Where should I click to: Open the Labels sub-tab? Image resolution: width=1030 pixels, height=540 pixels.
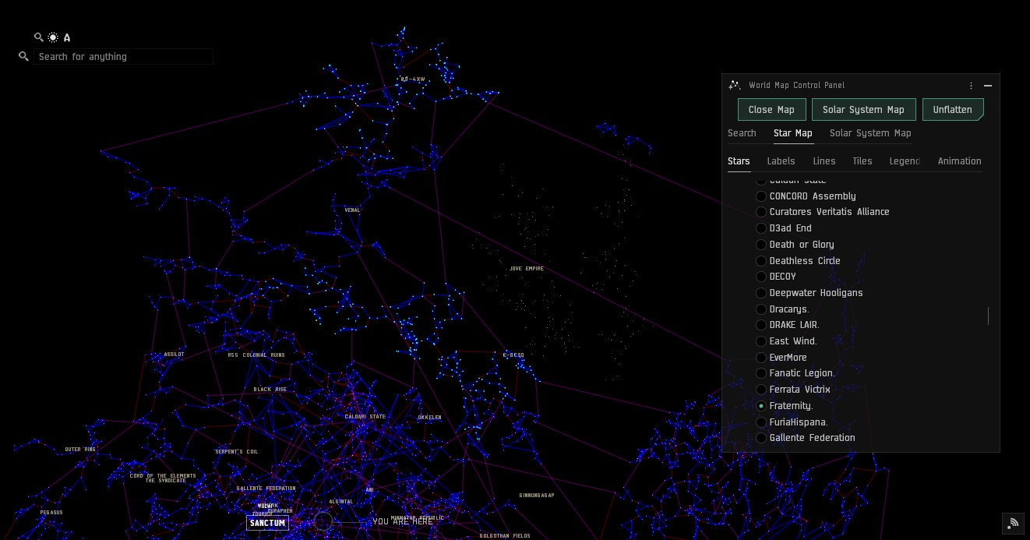[x=781, y=161]
